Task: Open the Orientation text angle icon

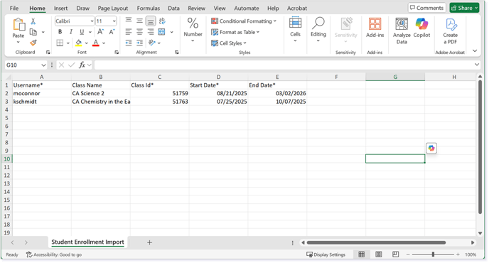Action: pos(152,43)
